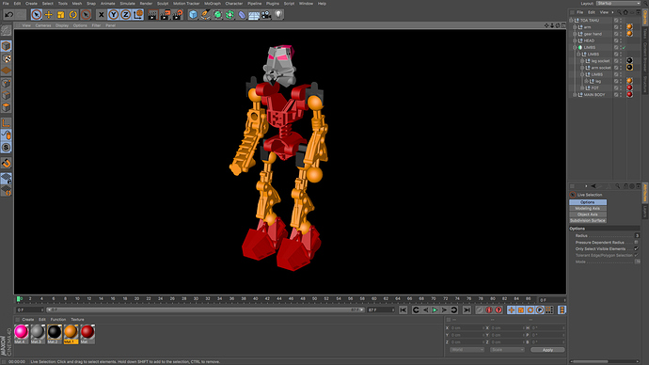Open the spline pen tool icon
Screen dimensions: 649x365
point(205,15)
